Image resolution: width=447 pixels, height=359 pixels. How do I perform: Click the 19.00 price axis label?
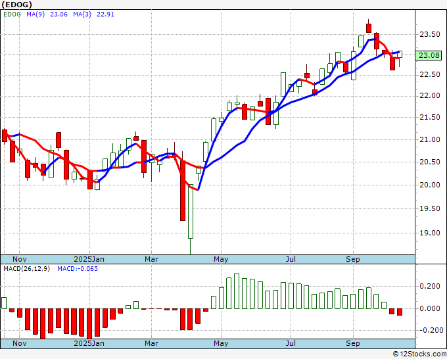click(x=430, y=233)
